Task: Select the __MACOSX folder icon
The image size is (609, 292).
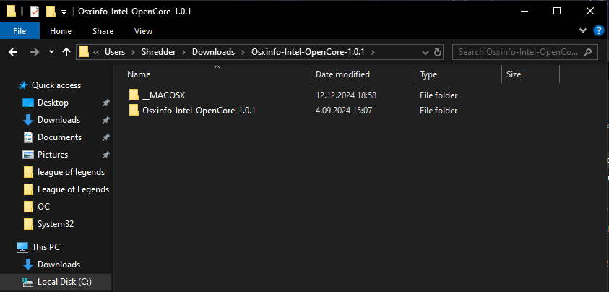Action: tap(133, 95)
